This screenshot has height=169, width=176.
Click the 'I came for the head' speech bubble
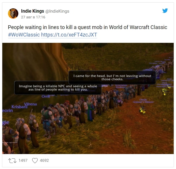click(x=112, y=78)
